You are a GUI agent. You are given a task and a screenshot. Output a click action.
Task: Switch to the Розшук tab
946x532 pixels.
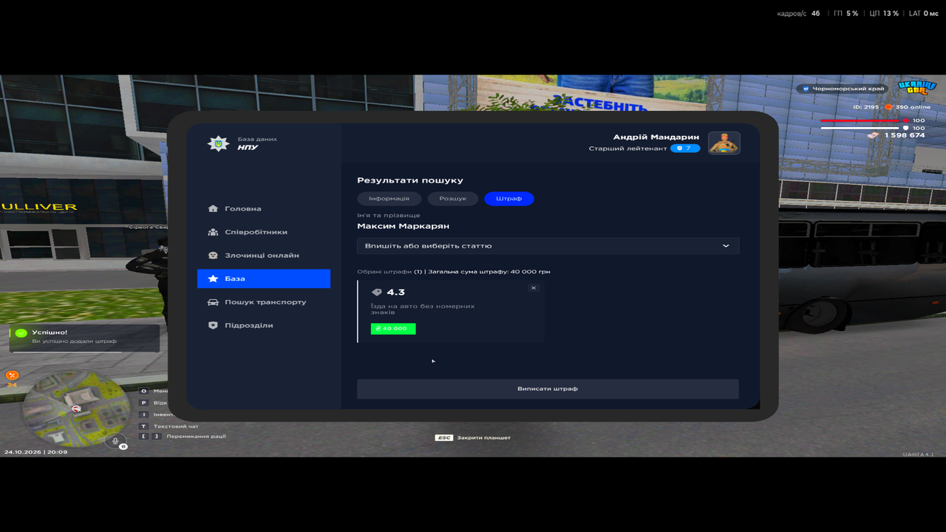(x=452, y=199)
